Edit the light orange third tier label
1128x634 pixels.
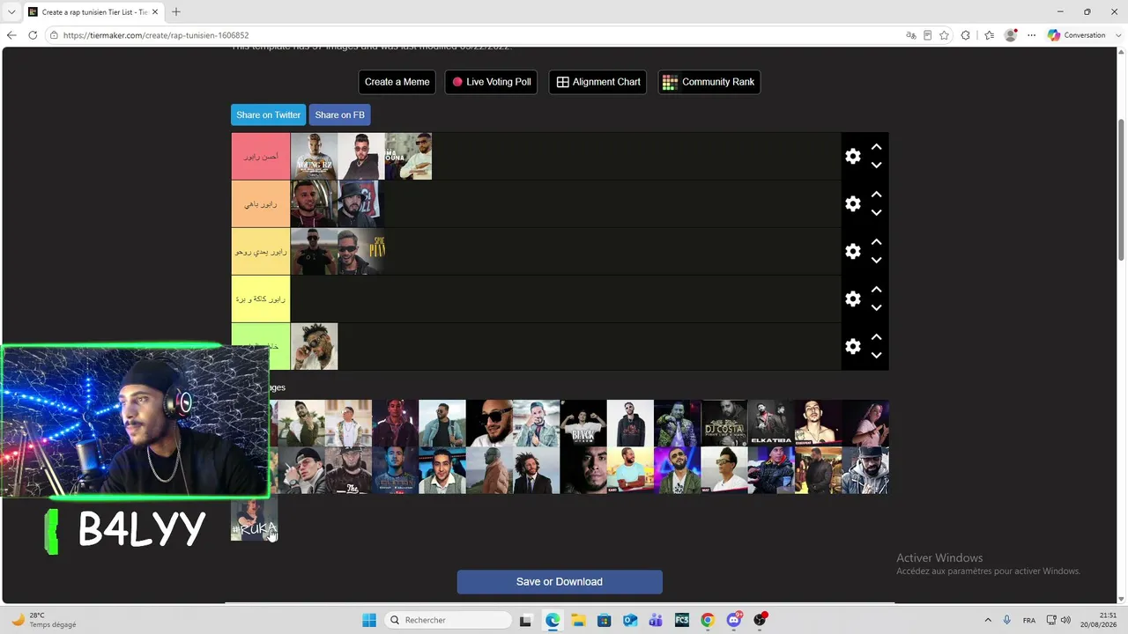pos(261,251)
